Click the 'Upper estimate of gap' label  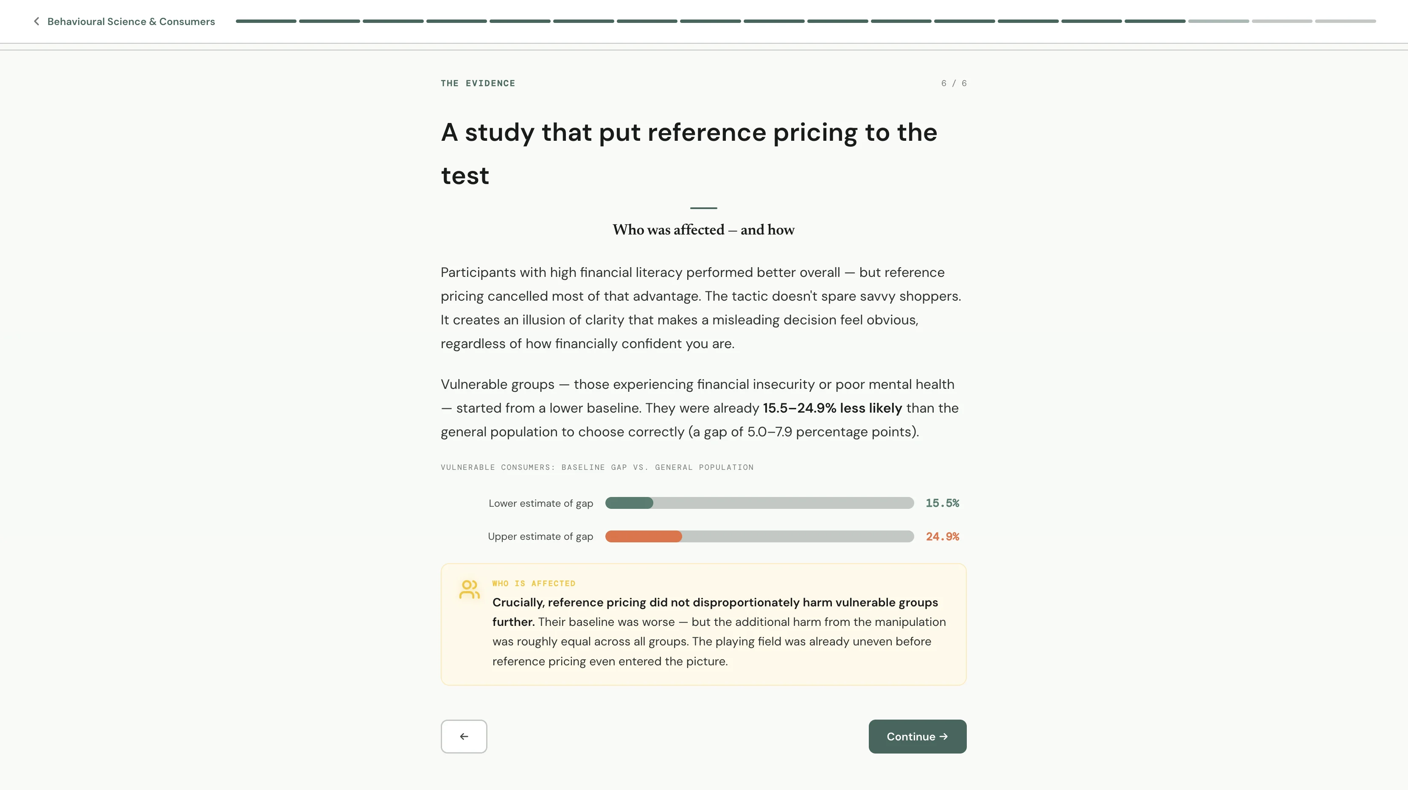point(540,536)
